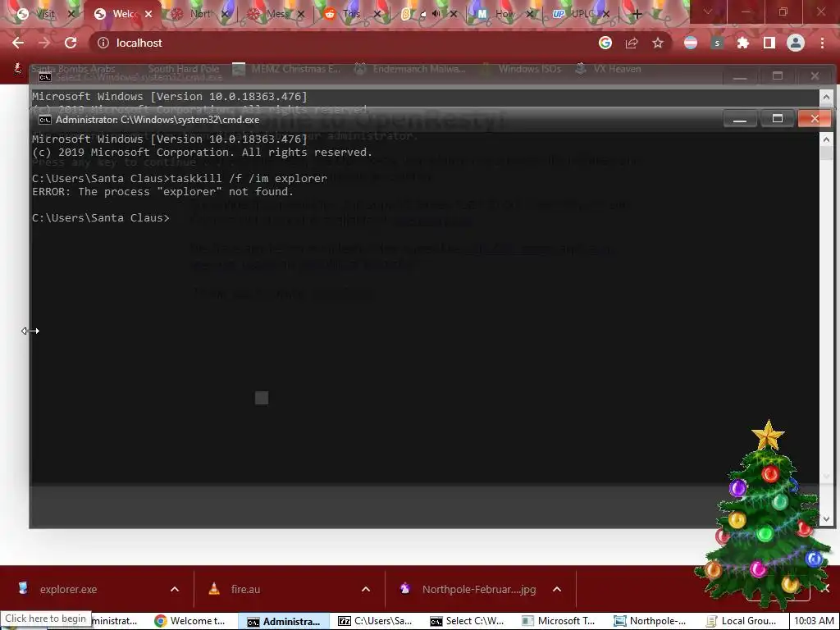This screenshot has width=840, height=630.
Task: Click 'taskkill /f /im explorer' command text
Action: click(249, 178)
